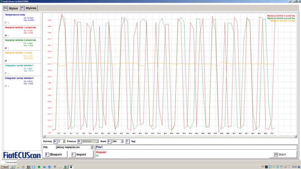The height and width of the screenshot is (169, 301).
Task: Switch to the Wybór tab
Action: click(x=11, y=8)
